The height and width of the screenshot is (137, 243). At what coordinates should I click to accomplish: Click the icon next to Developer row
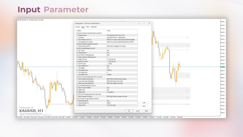tap(77, 38)
